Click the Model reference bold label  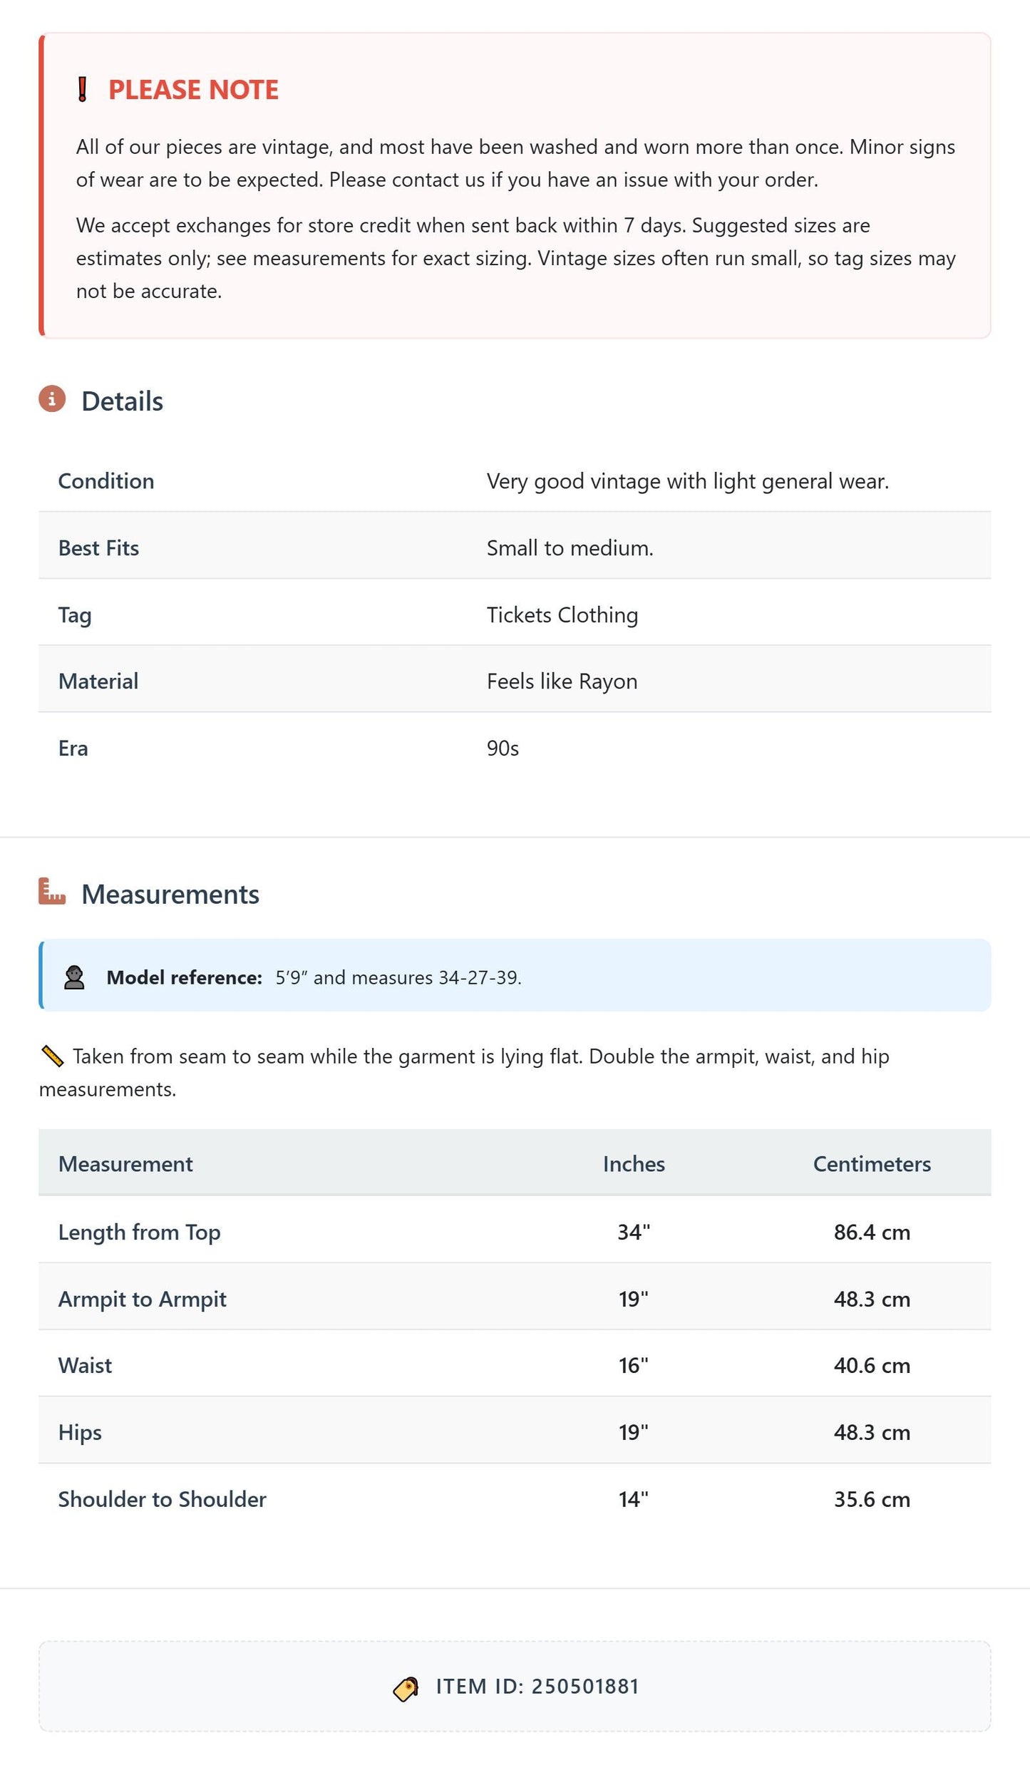pos(185,978)
